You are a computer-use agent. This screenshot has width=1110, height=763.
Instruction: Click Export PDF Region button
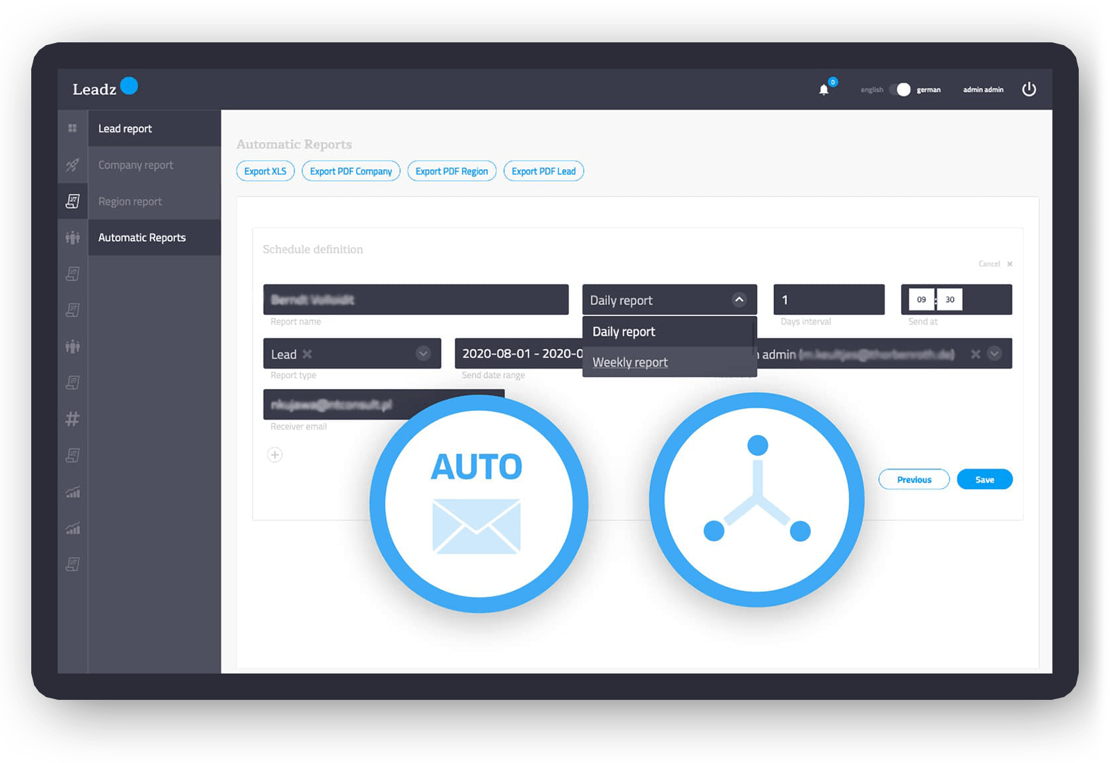click(x=452, y=171)
